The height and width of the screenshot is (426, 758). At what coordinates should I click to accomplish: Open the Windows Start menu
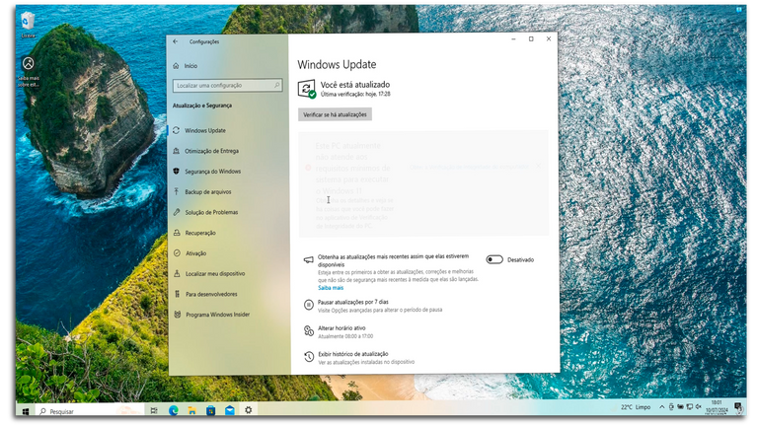(26, 411)
